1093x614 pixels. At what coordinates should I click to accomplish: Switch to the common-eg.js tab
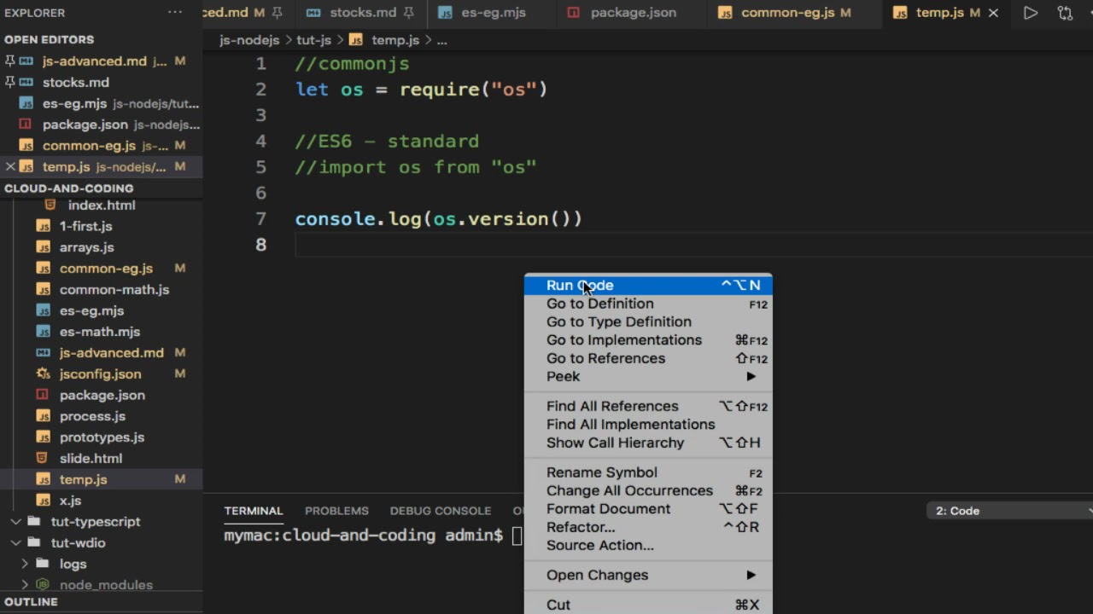[794, 13]
